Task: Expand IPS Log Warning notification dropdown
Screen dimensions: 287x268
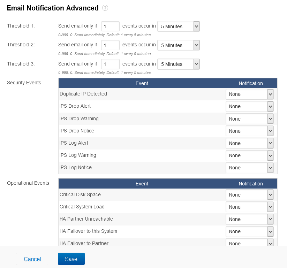Action: pyautogui.click(x=249, y=155)
